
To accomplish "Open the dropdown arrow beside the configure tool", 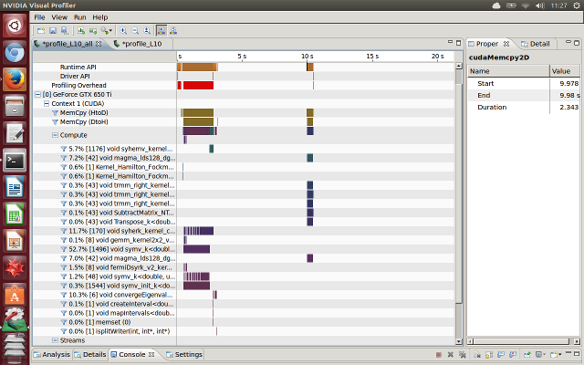I will 110,31.
